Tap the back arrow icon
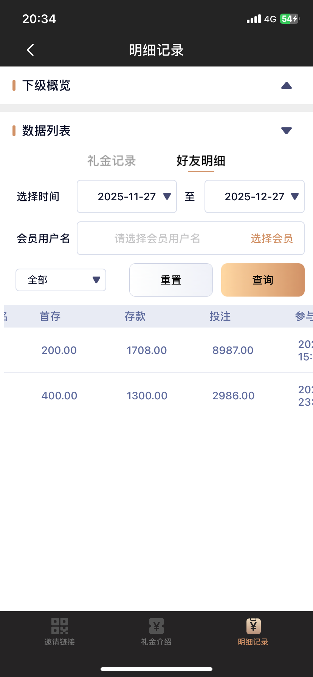The image size is (313, 677). pos(31,50)
